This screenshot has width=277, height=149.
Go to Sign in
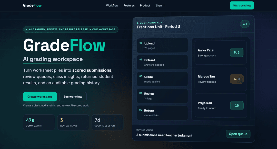pos(160,5)
